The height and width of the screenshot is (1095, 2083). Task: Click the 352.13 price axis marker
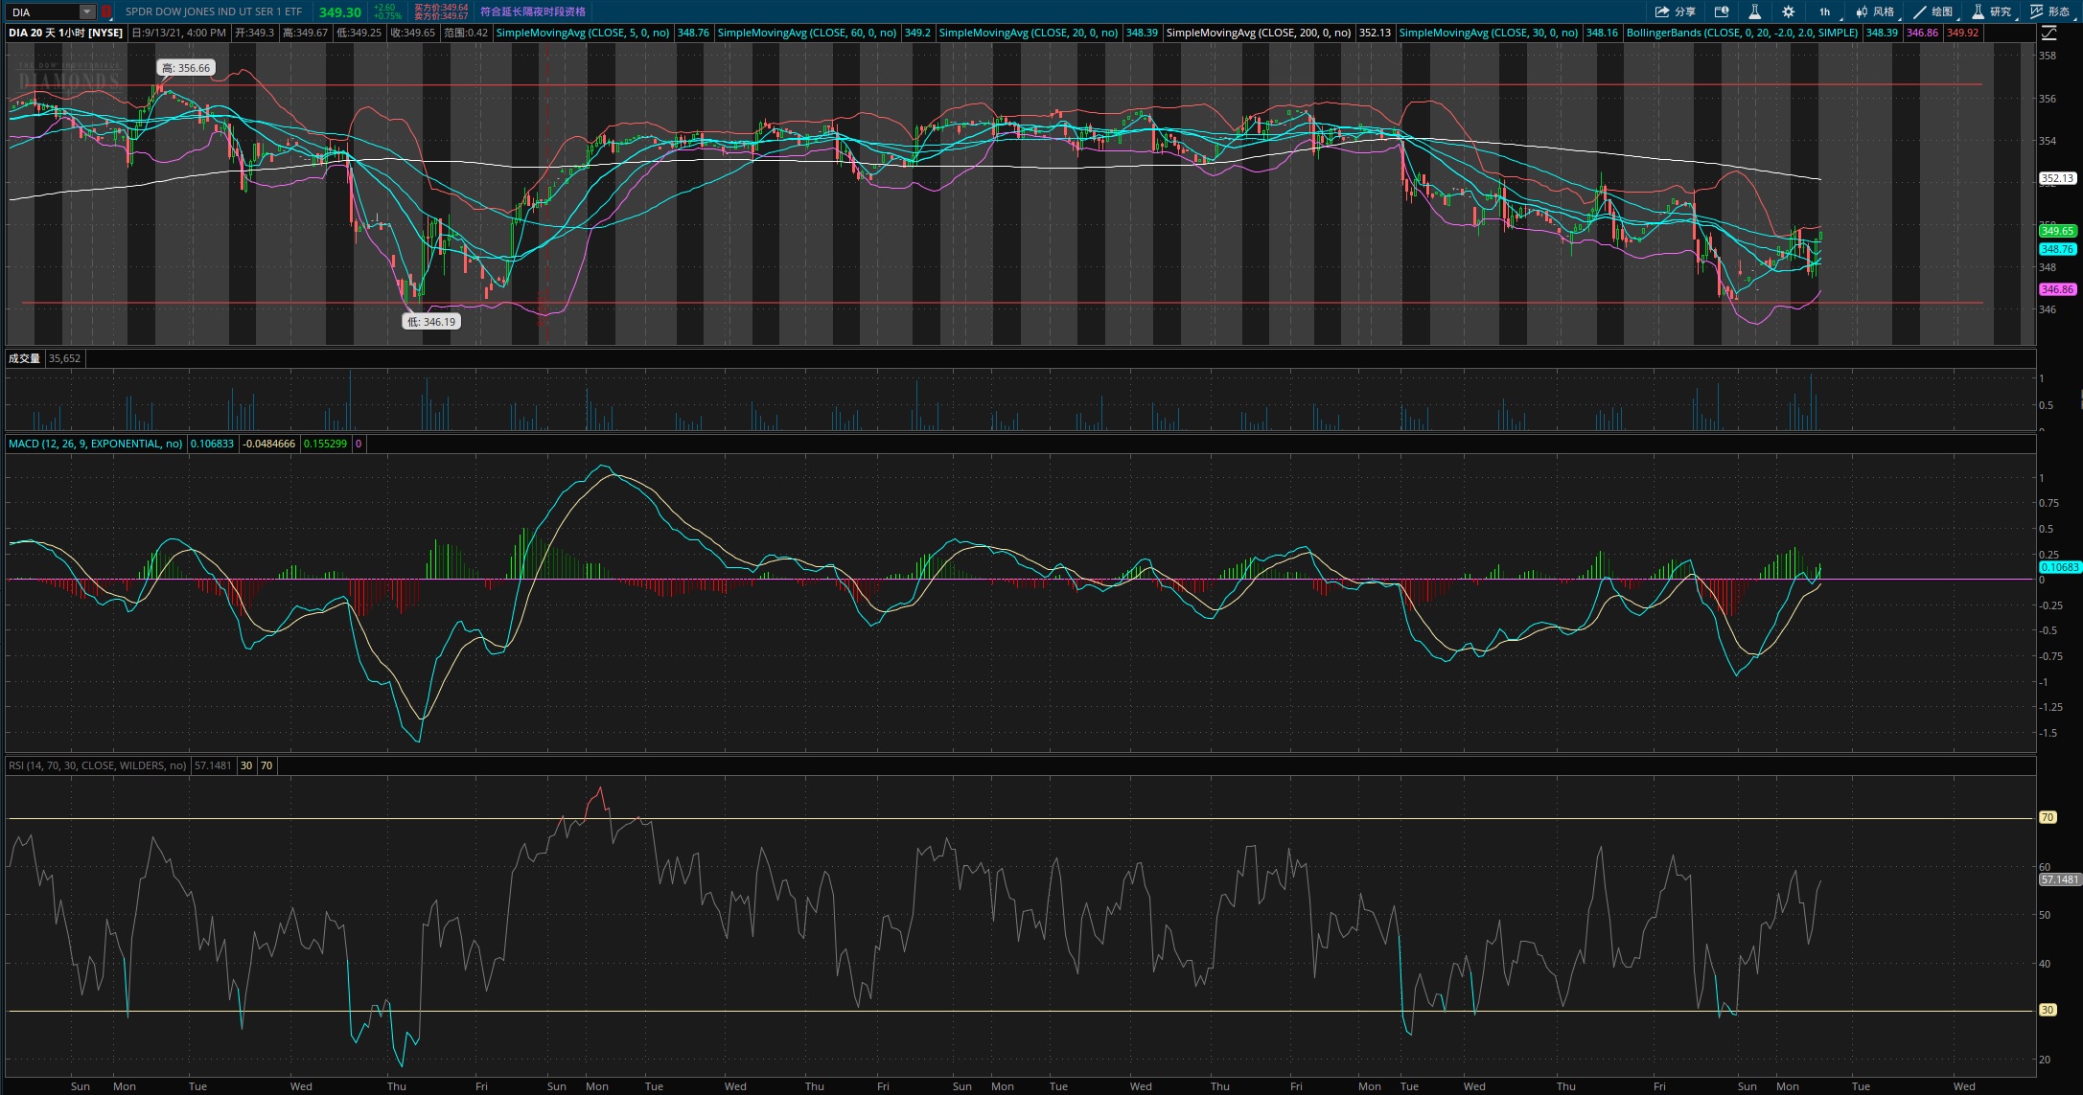(x=2057, y=178)
